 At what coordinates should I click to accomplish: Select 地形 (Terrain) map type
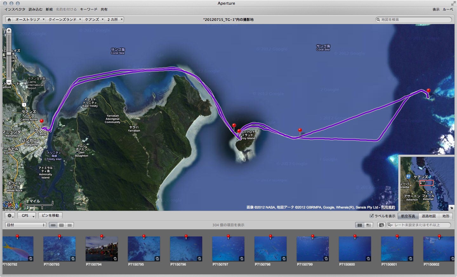click(446, 216)
